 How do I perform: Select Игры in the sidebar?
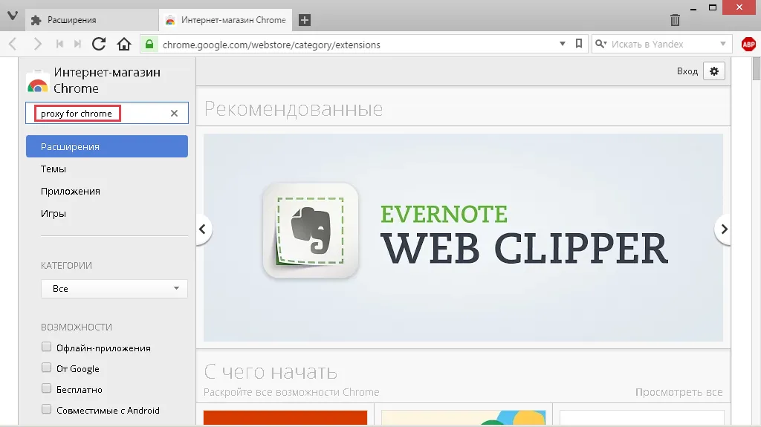54,214
